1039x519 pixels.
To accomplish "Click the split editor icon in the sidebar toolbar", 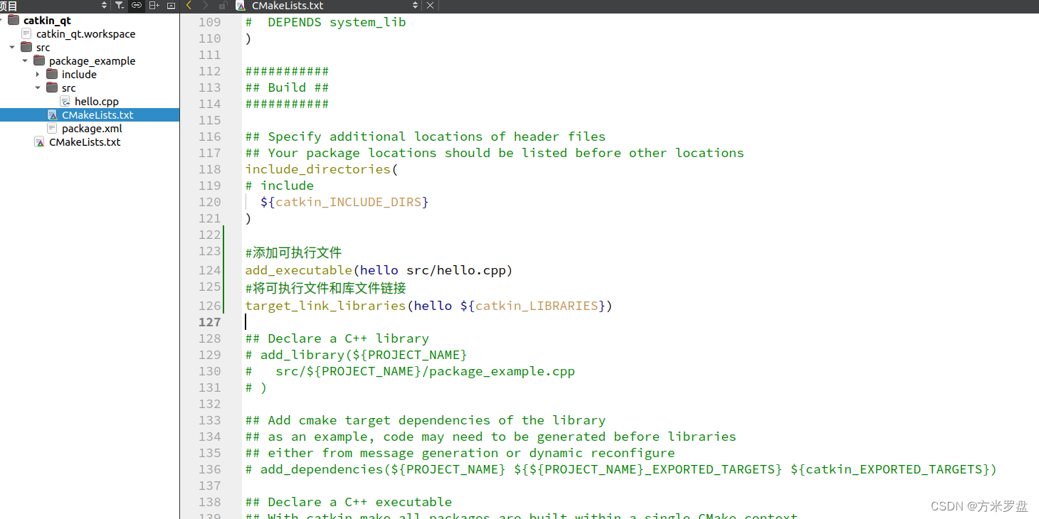I will point(155,6).
